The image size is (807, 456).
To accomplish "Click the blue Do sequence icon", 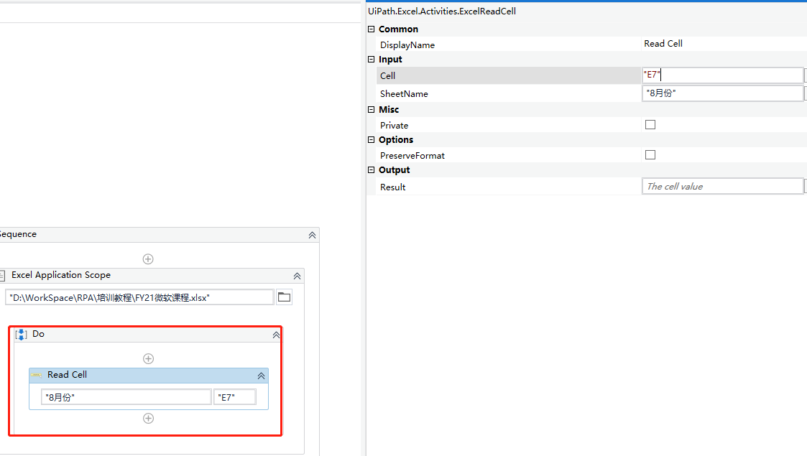I will pyautogui.click(x=21, y=334).
